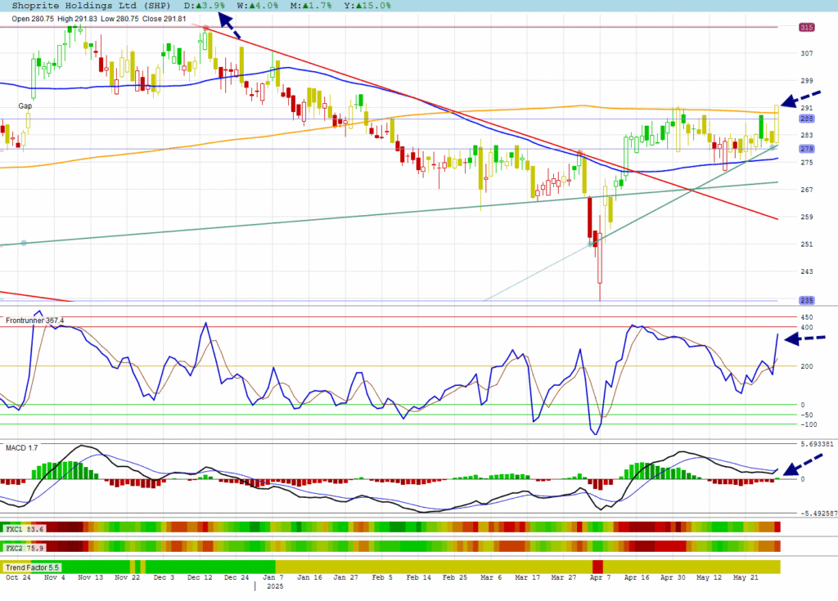838x601 pixels.
Task: Click the red segment in Trend Factor bar
Action: coord(597,567)
